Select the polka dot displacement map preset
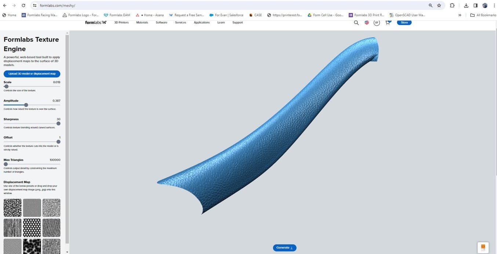The height and width of the screenshot is (254, 497). (32, 227)
